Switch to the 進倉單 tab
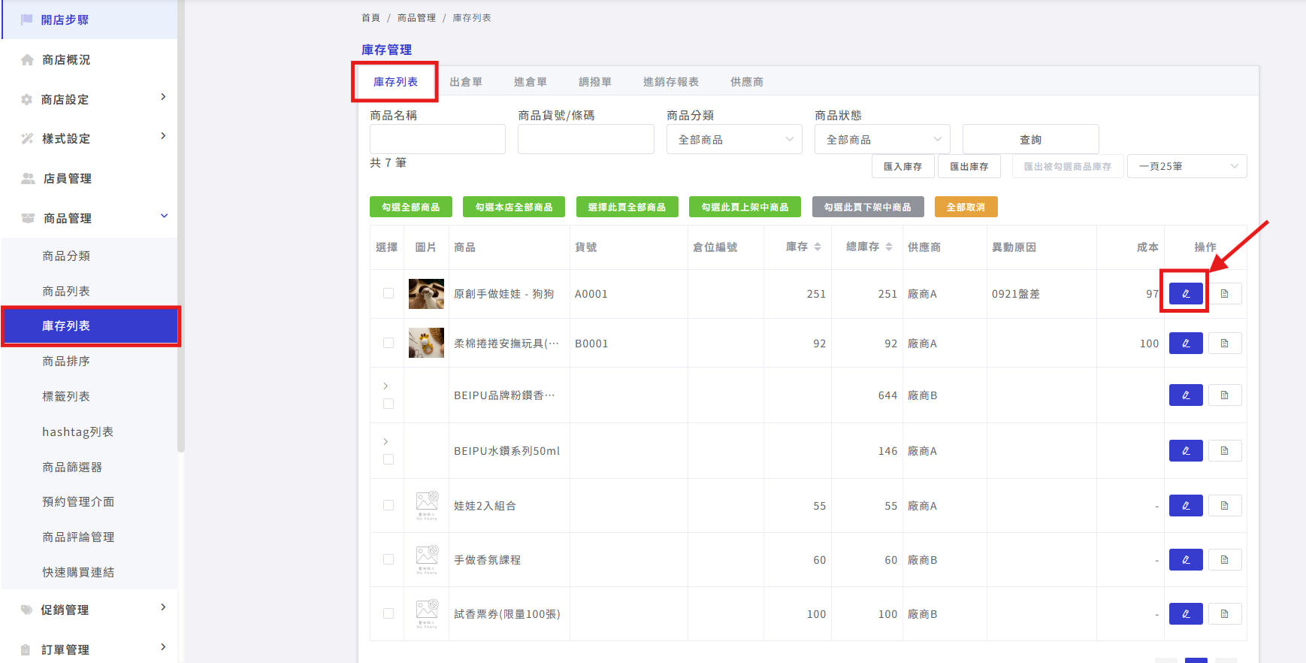This screenshot has width=1306, height=663. coord(531,82)
